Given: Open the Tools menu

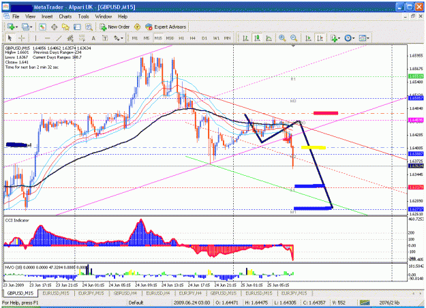Looking at the screenshot, I should tap(83, 16).
